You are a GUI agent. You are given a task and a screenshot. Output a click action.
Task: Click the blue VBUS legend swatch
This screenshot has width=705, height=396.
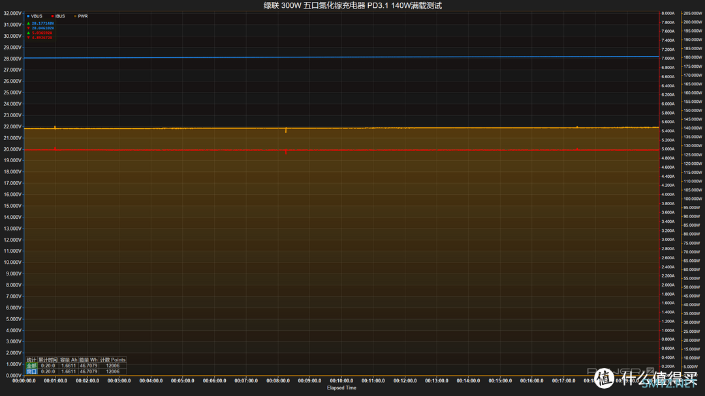28,16
